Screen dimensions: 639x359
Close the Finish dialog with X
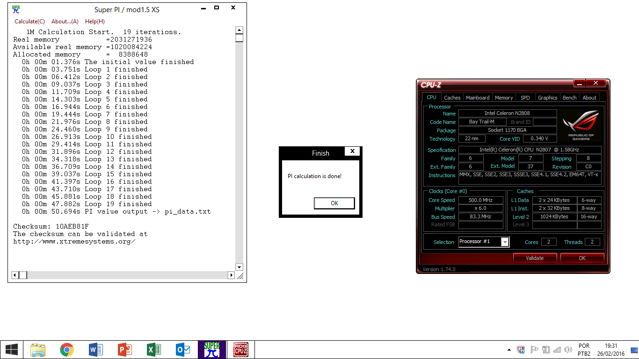tap(352, 151)
